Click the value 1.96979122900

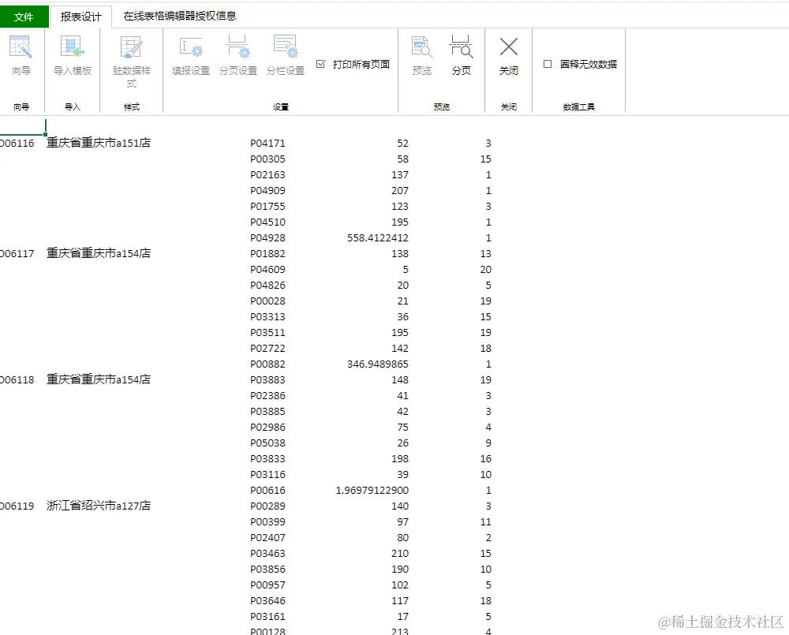point(372,491)
